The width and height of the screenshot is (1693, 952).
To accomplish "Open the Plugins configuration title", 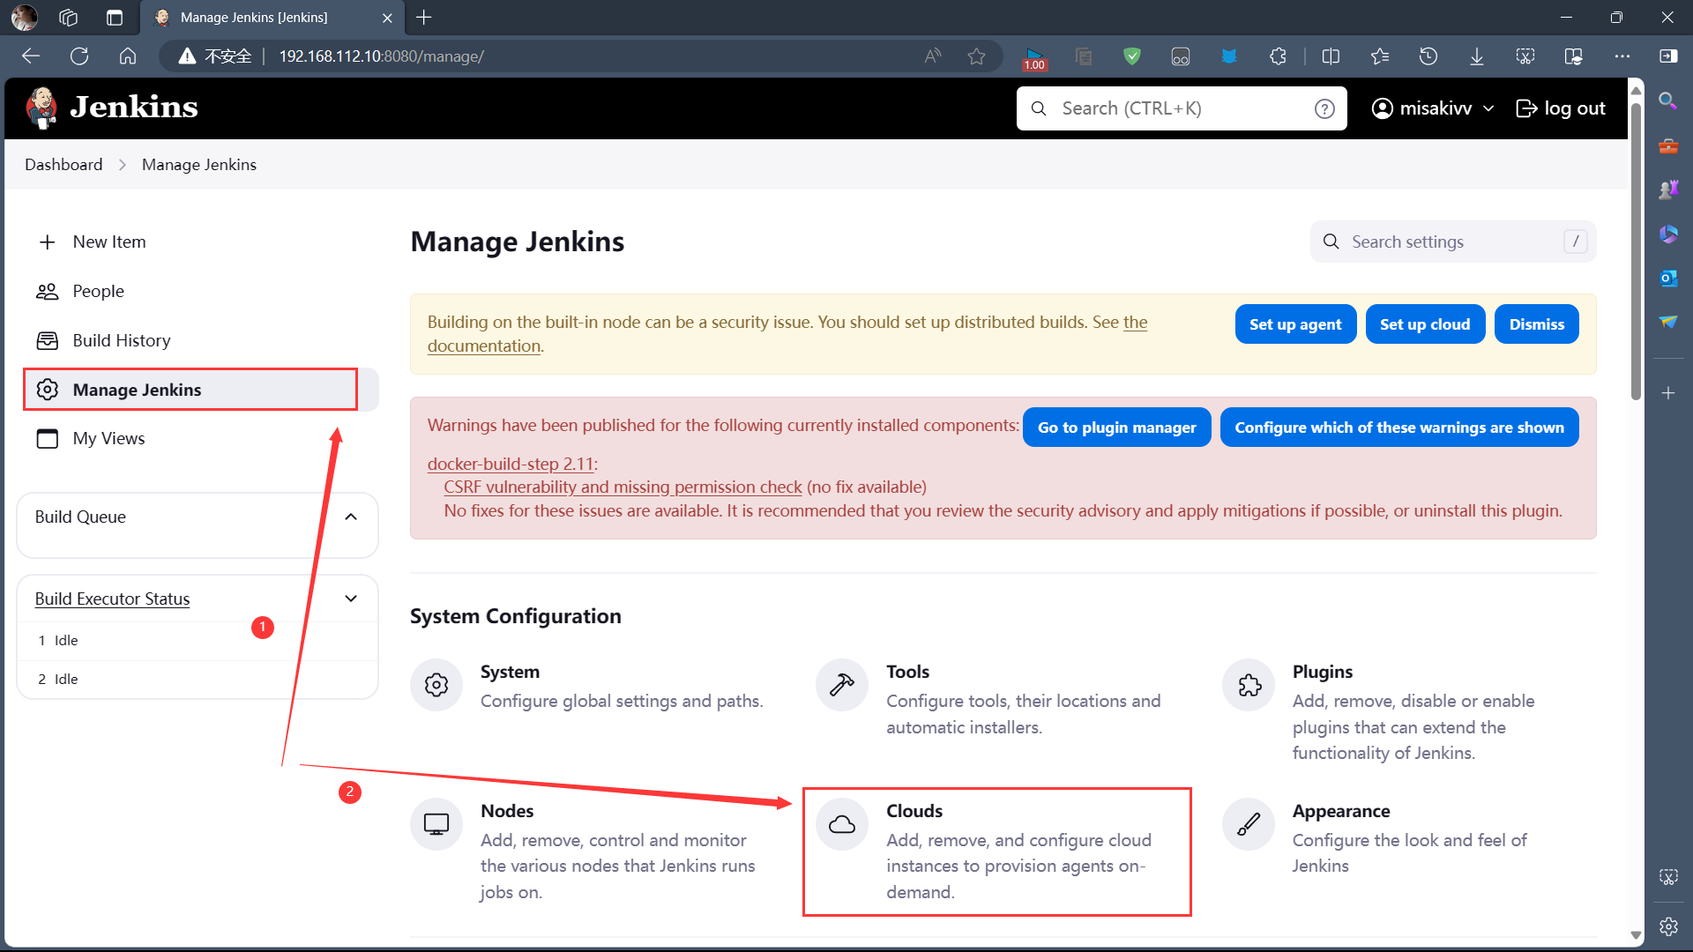I will coord(1323,672).
